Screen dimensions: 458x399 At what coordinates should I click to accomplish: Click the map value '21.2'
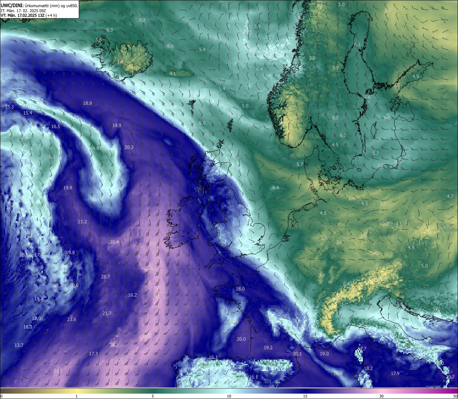pyautogui.click(x=82, y=222)
